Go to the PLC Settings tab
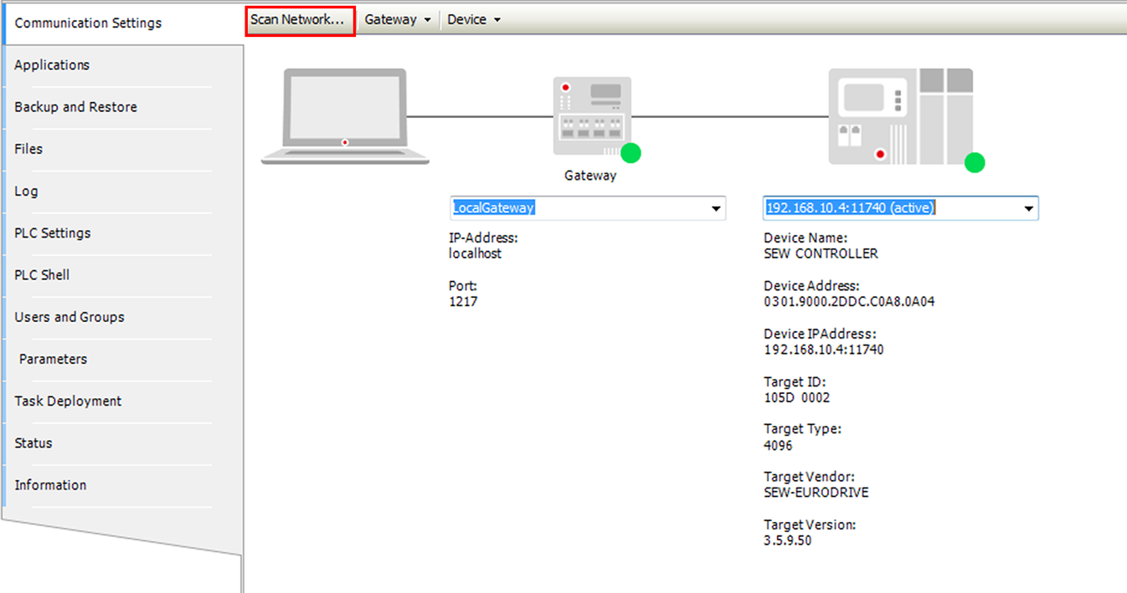The height and width of the screenshot is (593, 1127). [x=52, y=233]
